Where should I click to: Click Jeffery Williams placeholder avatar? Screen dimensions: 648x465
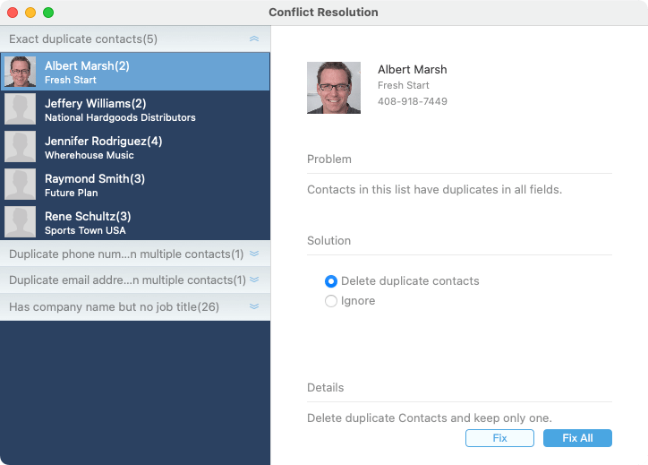pos(20,109)
